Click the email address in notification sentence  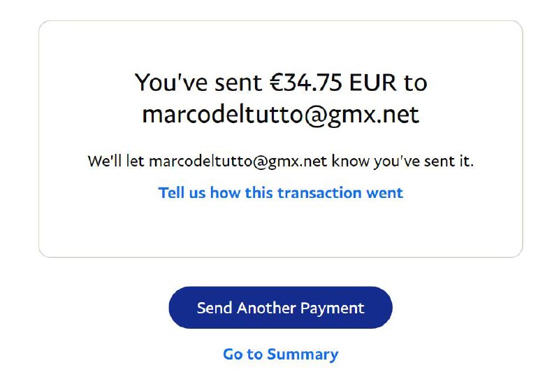point(238,162)
